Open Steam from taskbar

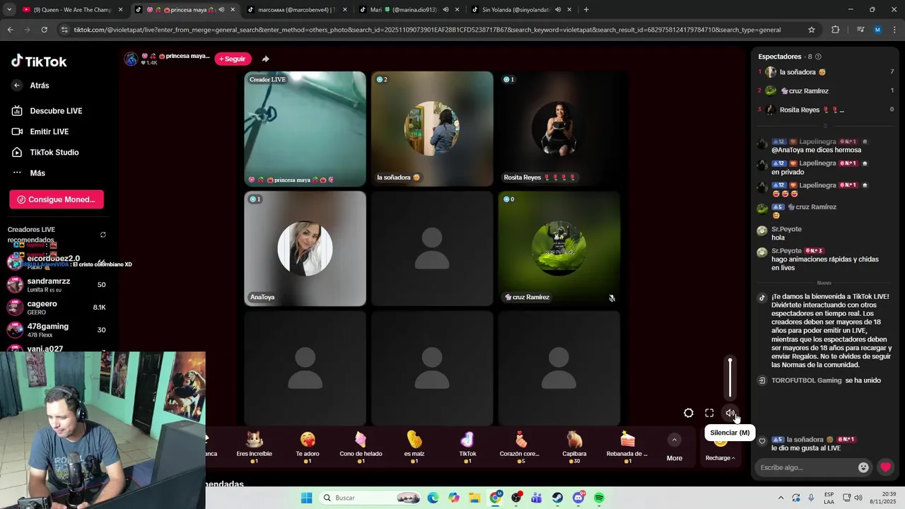[x=557, y=498]
